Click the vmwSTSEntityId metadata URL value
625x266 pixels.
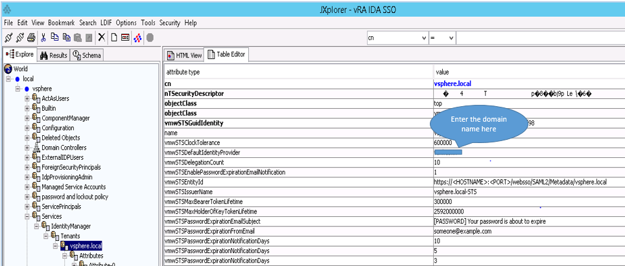(x=520, y=182)
